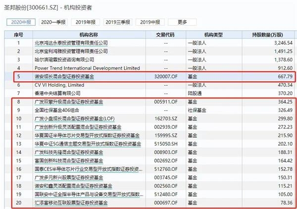Image resolution: width=297 pixels, height=209 pixels.
Task: Open 华夏国证半导体芯片交易型开放式指数 fund link
Action: [x=87, y=136]
